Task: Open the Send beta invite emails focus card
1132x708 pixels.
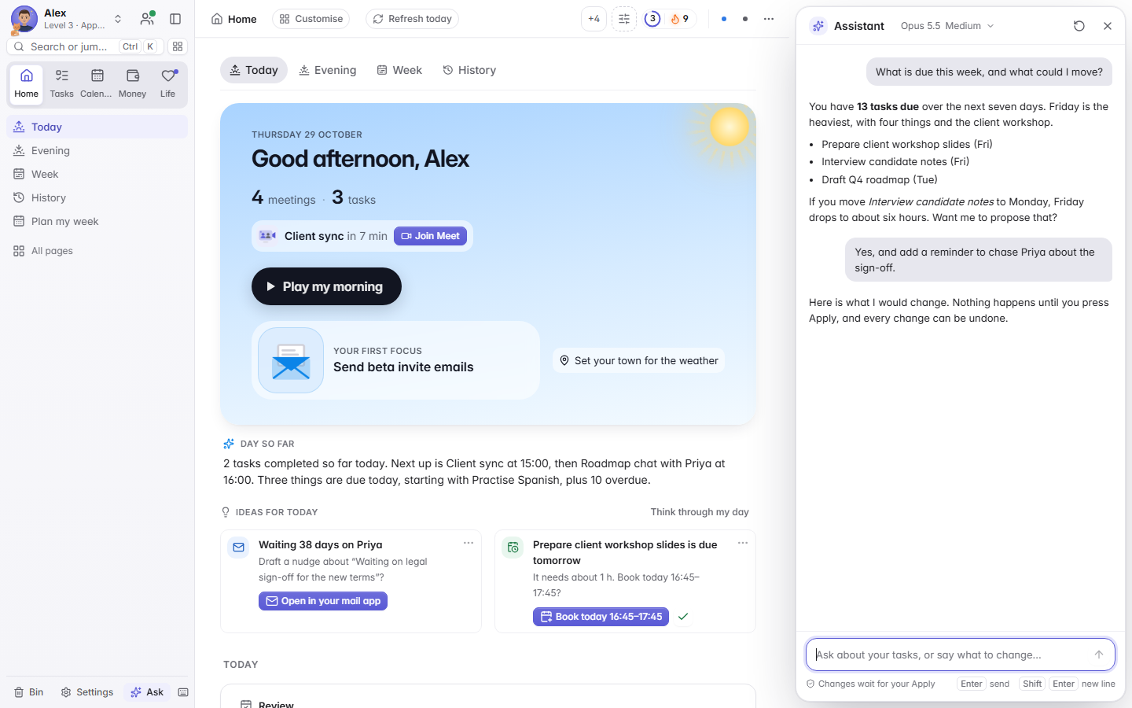Action: point(395,360)
